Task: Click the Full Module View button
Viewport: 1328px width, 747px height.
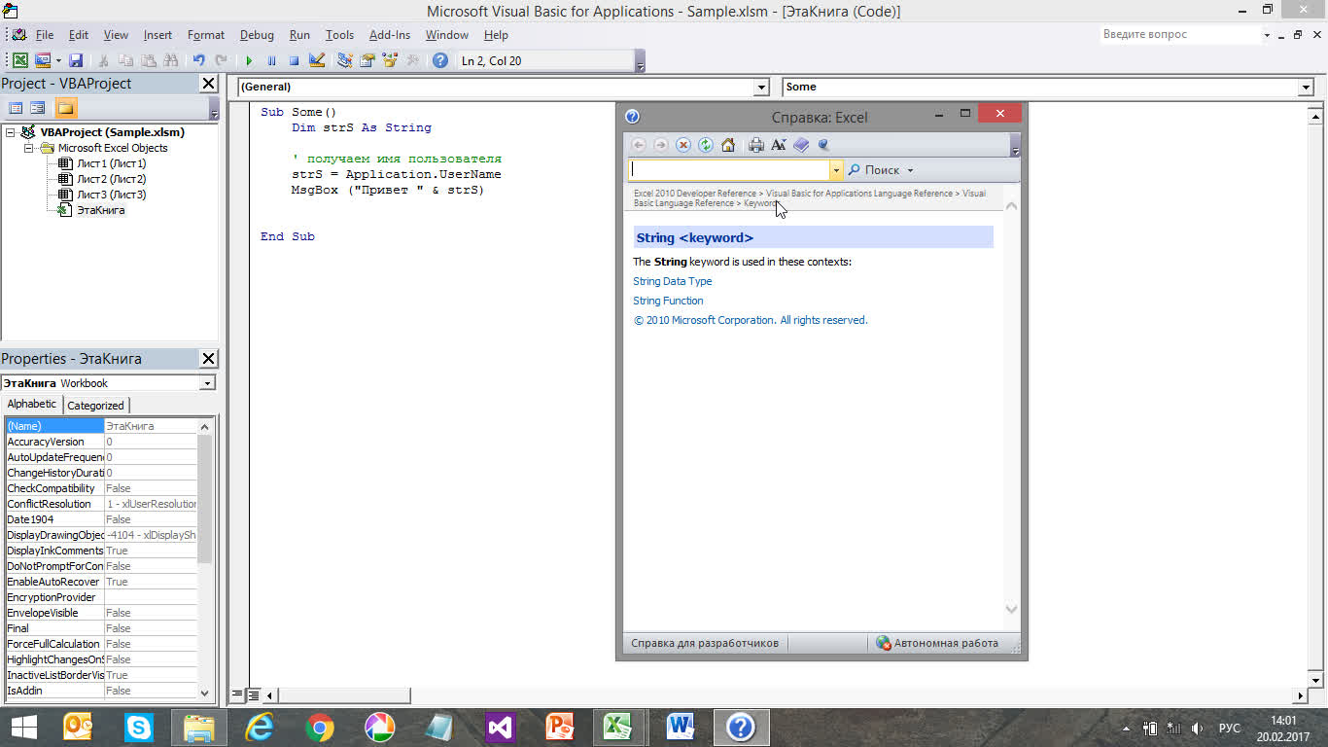Action: (253, 695)
